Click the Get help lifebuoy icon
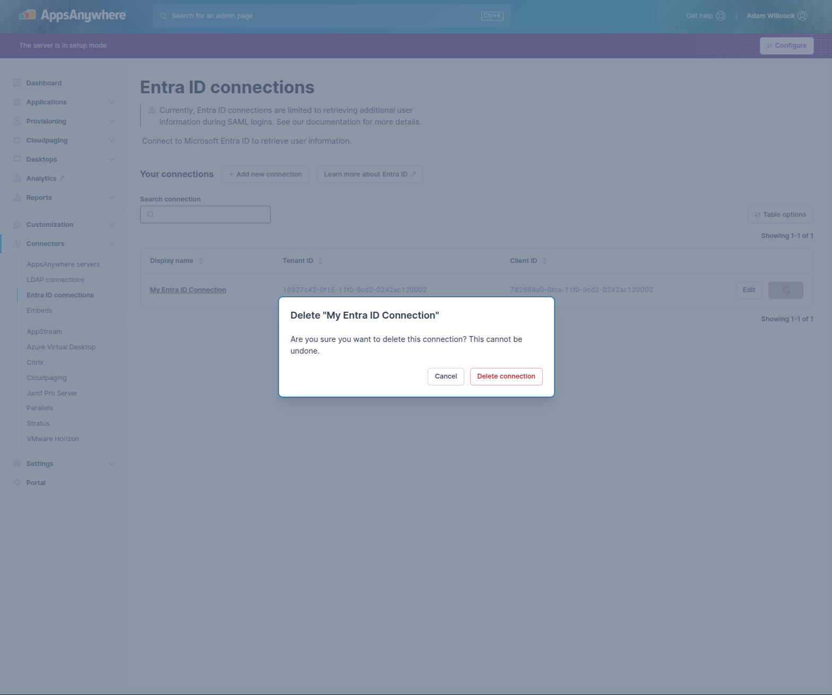832x695 pixels. (x=721, y=16)
